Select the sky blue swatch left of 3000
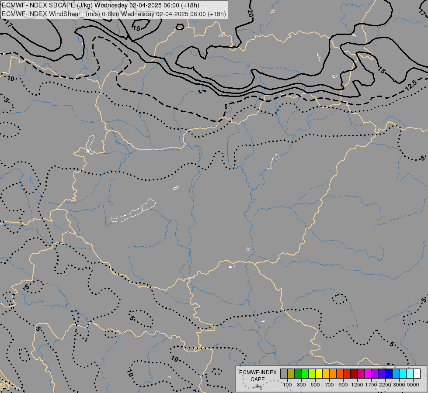The image size is (428, 393). click(x=396, y=373)
